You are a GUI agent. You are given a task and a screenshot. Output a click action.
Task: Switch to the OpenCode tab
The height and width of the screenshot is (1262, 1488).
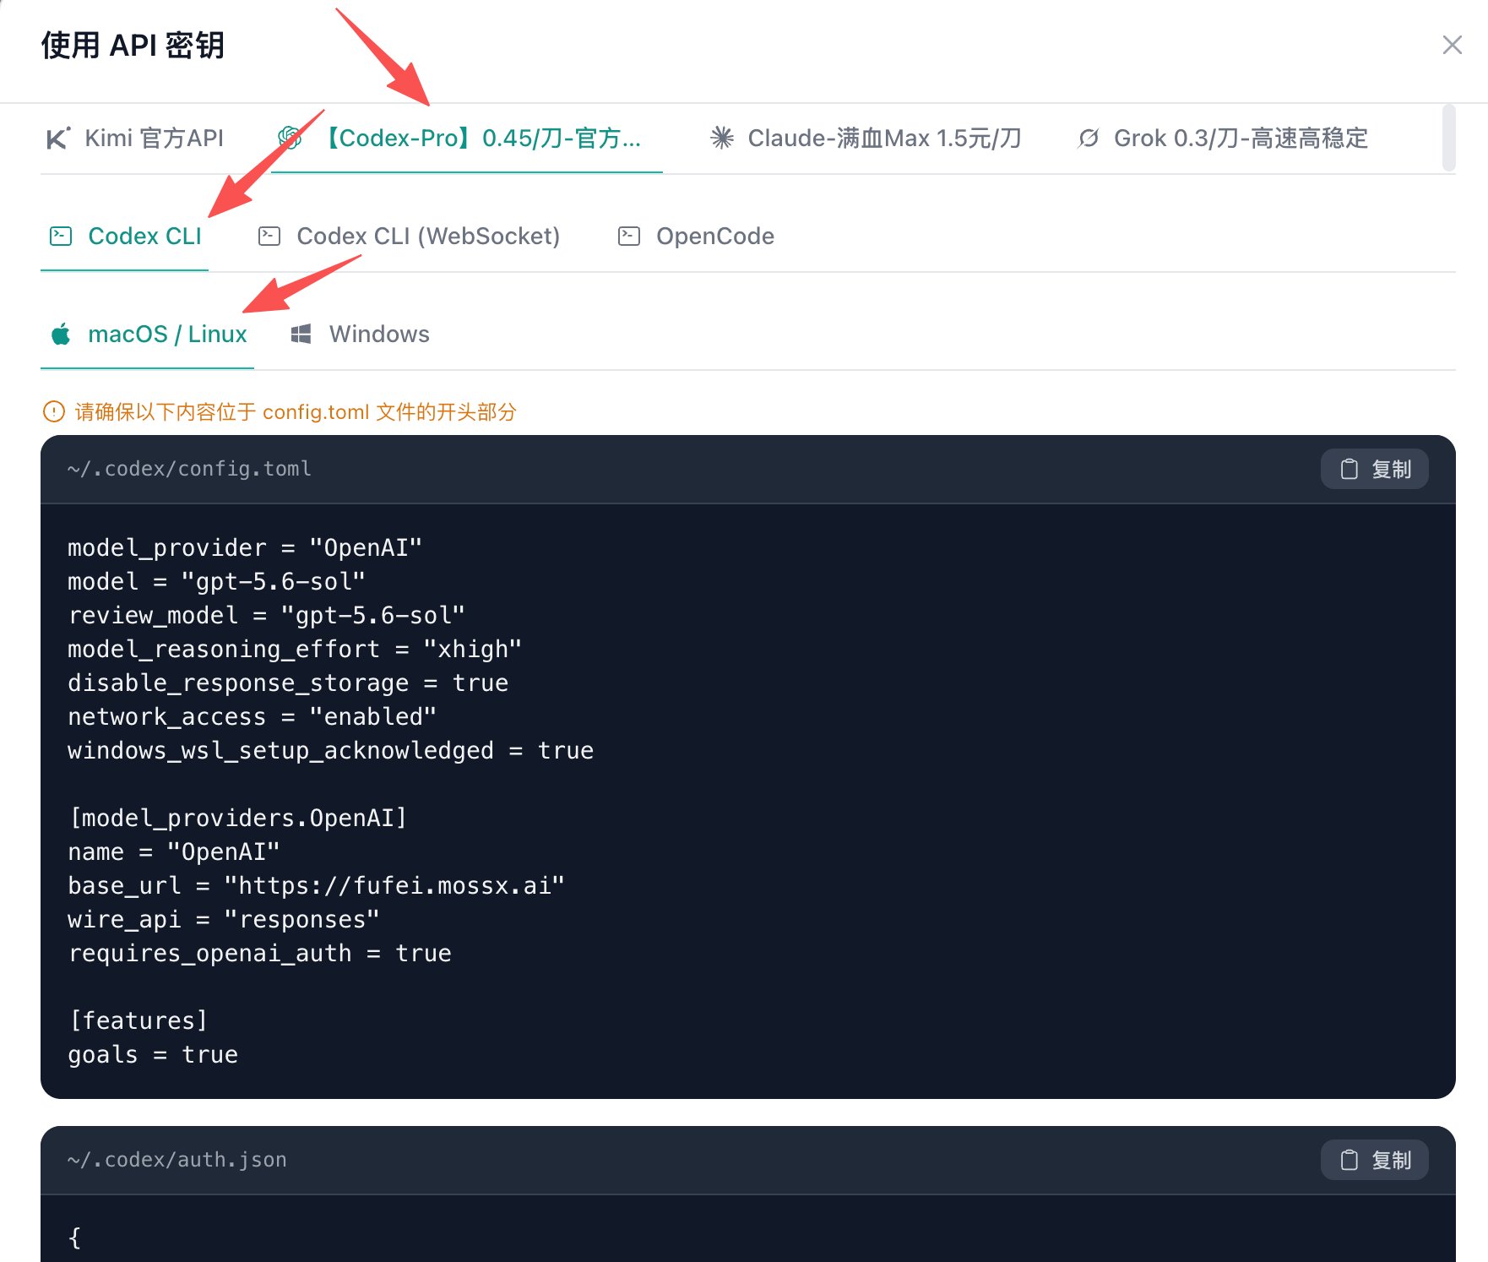[x=696, y=236]
